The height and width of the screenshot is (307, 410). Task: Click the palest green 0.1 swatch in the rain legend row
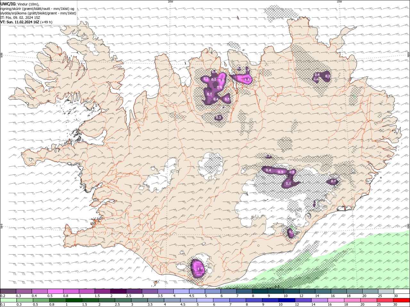point(8,300)
